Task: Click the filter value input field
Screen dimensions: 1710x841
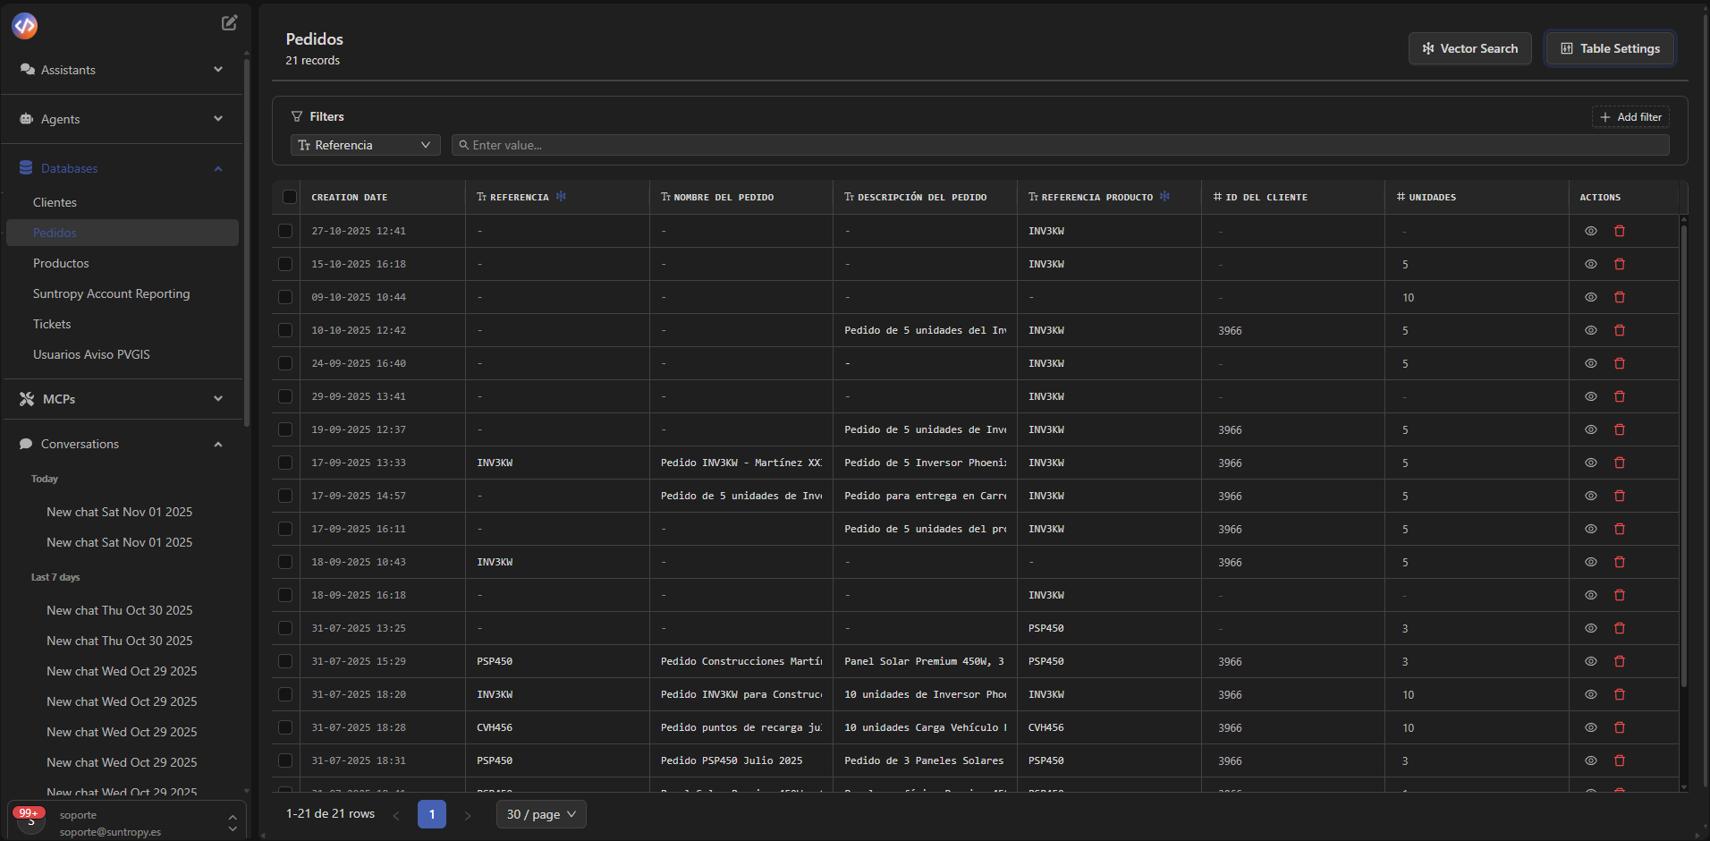Action: click(1060, 145)
